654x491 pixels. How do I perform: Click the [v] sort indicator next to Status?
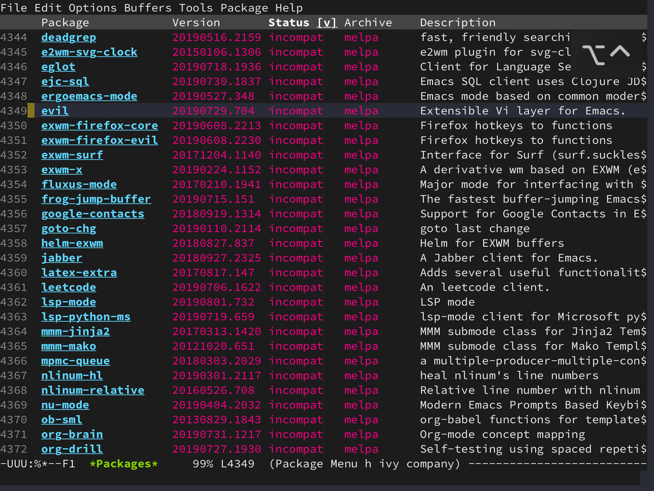point(326,22)
